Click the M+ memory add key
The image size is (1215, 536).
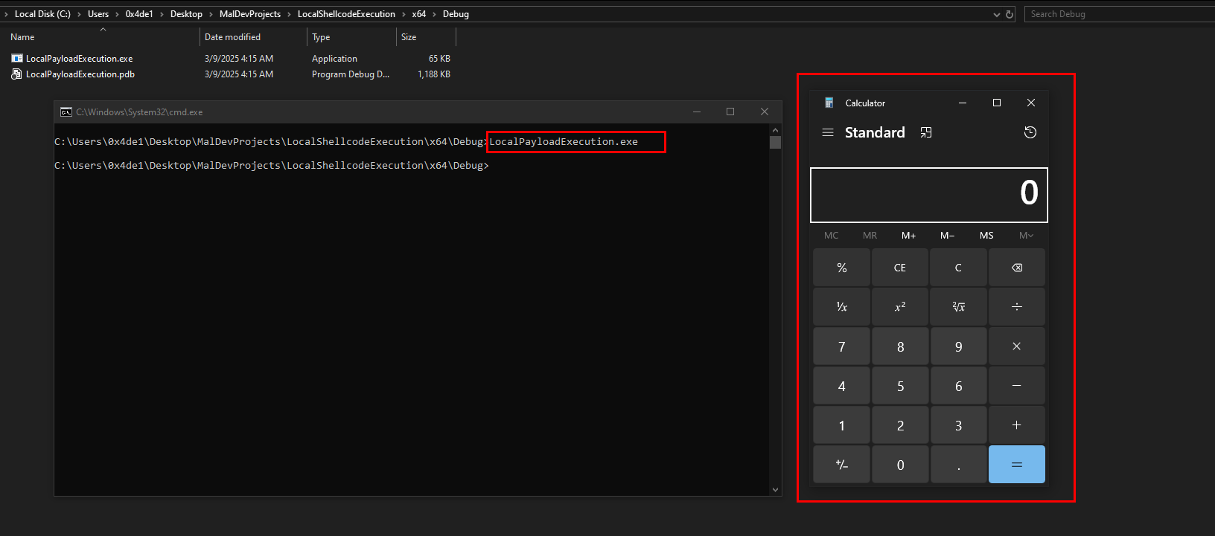pos(909,236)
